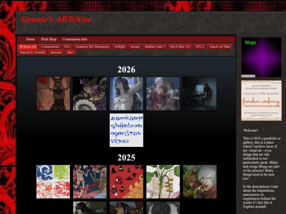Screen dimensions: 286x214
Task: Open 2025 dancing figures navy artwork
Action: (x=90, y=182)
